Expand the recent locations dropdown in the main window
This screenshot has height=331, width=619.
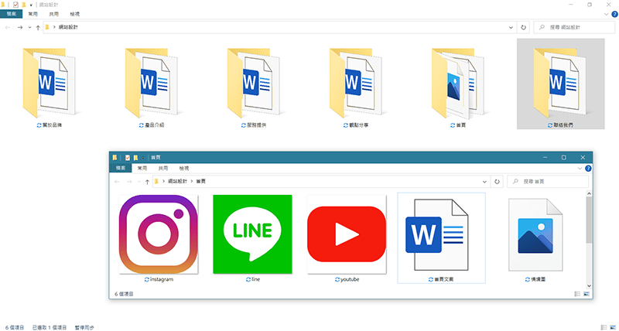point(29,27)
